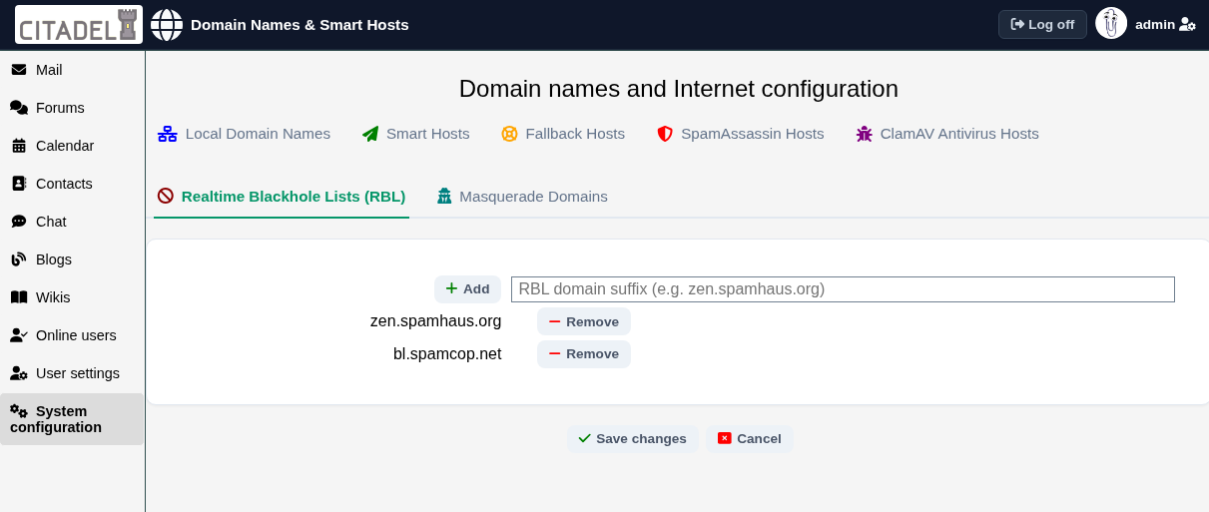1209x512 pixels.
Task: Open Mail from the sidebar
Action: pos(72,70)
